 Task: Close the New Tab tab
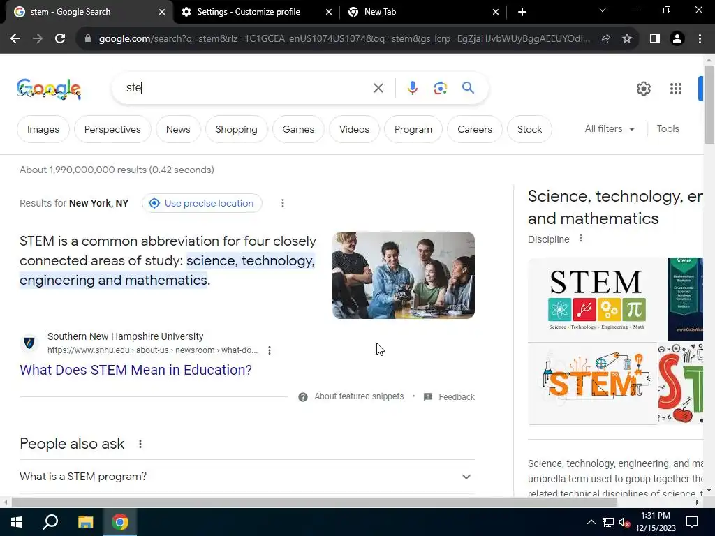[496, 12]
